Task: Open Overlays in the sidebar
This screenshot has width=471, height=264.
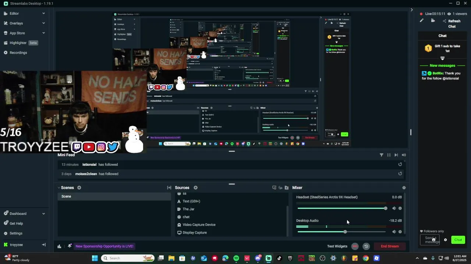Action: tap(16, 23)
